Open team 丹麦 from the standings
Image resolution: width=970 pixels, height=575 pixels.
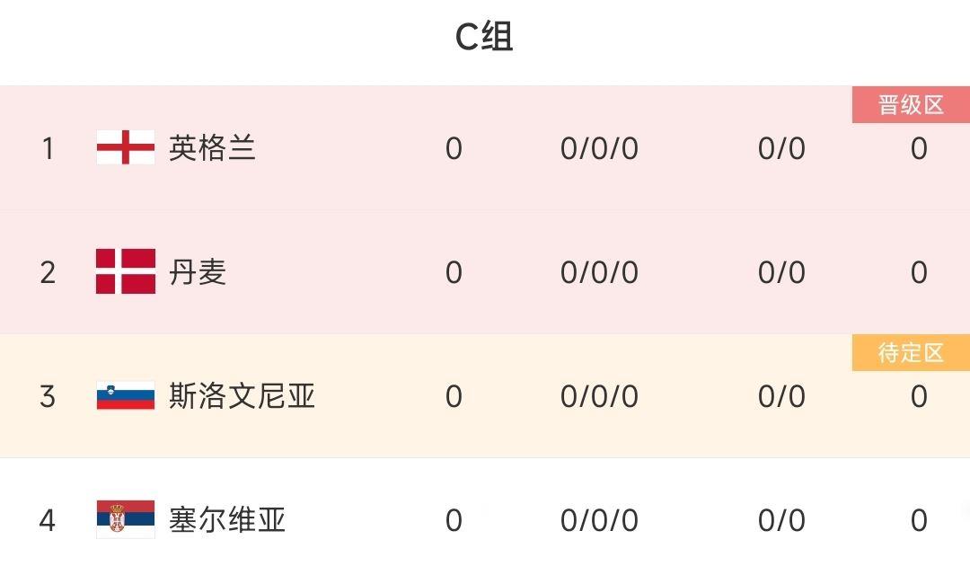[x=198, y=271]
